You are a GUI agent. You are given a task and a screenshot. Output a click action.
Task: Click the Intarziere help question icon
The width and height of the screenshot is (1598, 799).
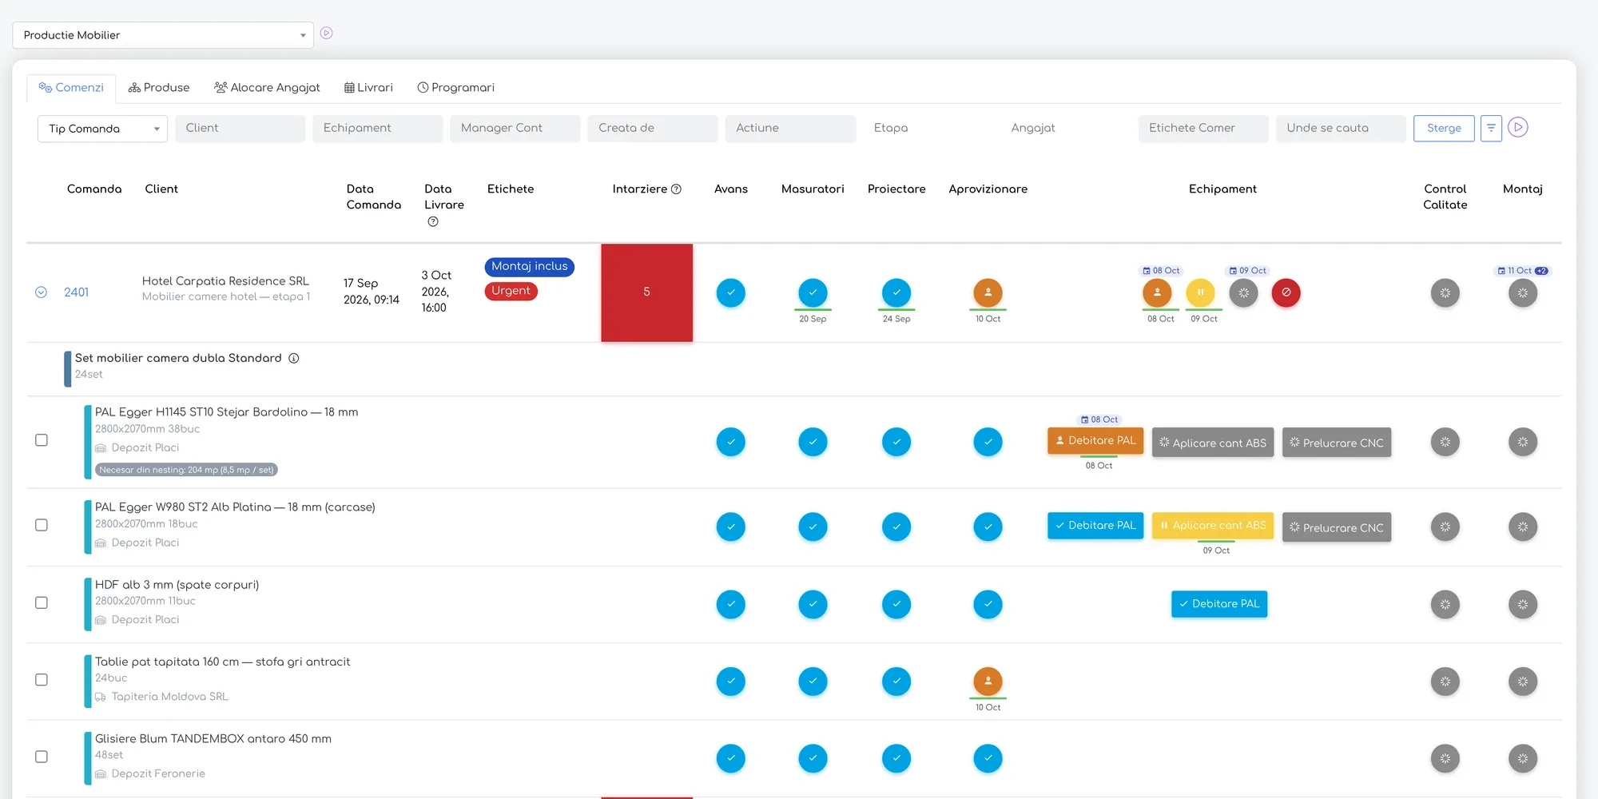[x=676, y=189]
